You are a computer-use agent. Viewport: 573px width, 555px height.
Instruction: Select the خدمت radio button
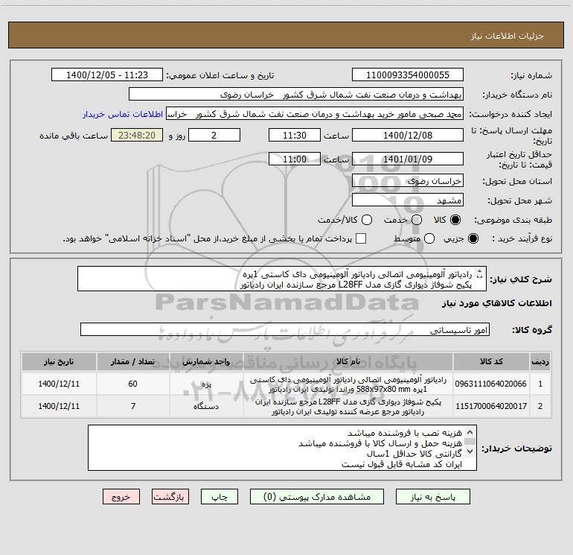(417, 220)
